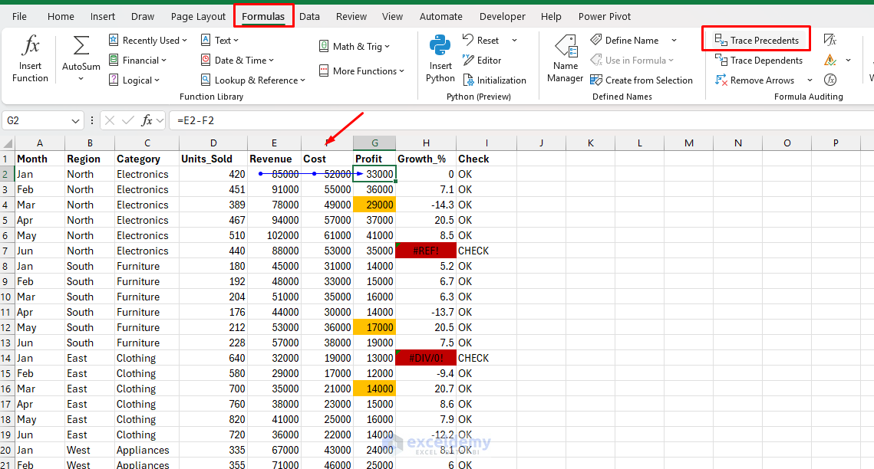This screenshot has width=874, height=469.
Task: Click the Evaluate Formula icon
Action: (830, 80)
